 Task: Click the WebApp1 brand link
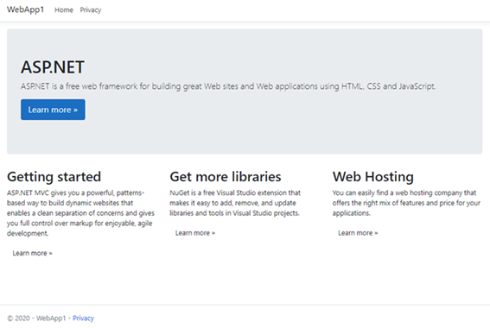click(25, 9)
